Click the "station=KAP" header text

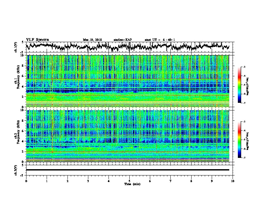coord(123,40)
